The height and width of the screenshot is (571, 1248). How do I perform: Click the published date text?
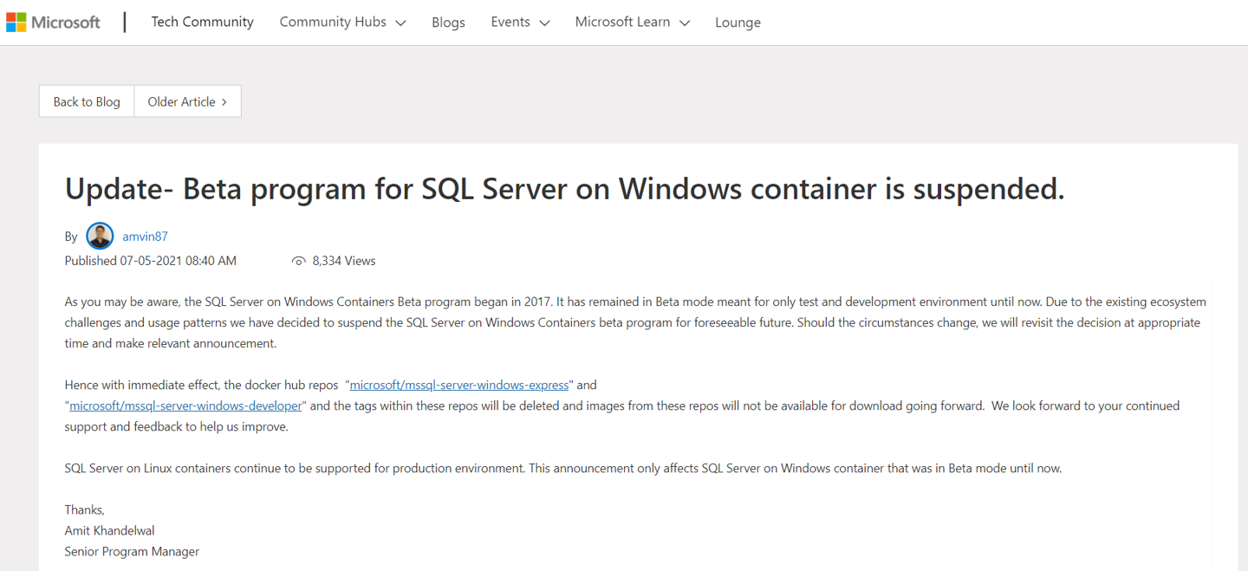point(150,260)
